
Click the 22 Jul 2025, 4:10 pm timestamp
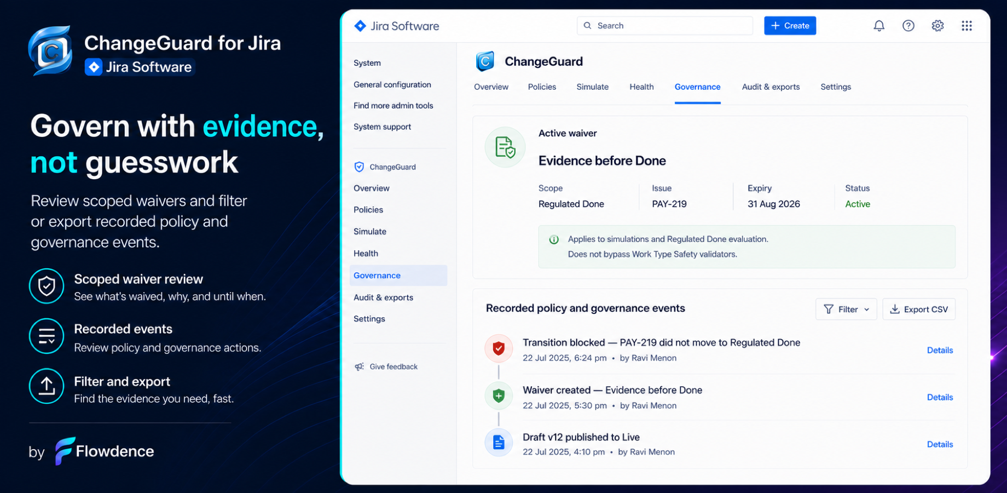click(564, 452)
